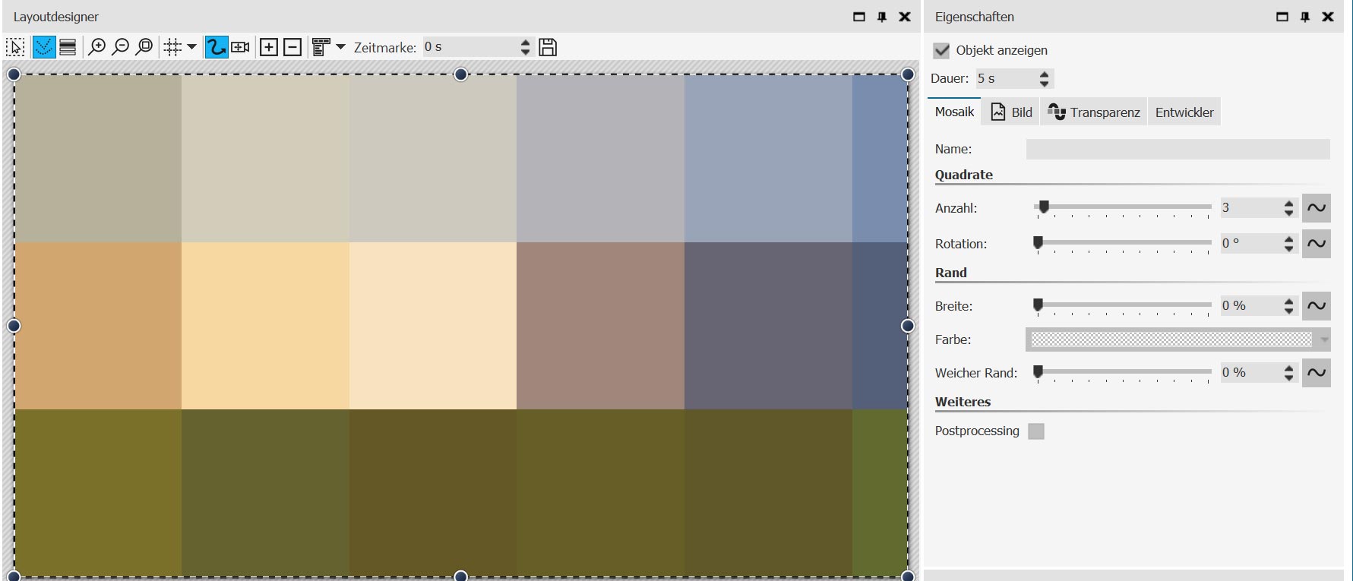Click the minus box toolbar button
Image resolution: width=1353 pixels, height=581 pixels.
(x=292, y=47)
